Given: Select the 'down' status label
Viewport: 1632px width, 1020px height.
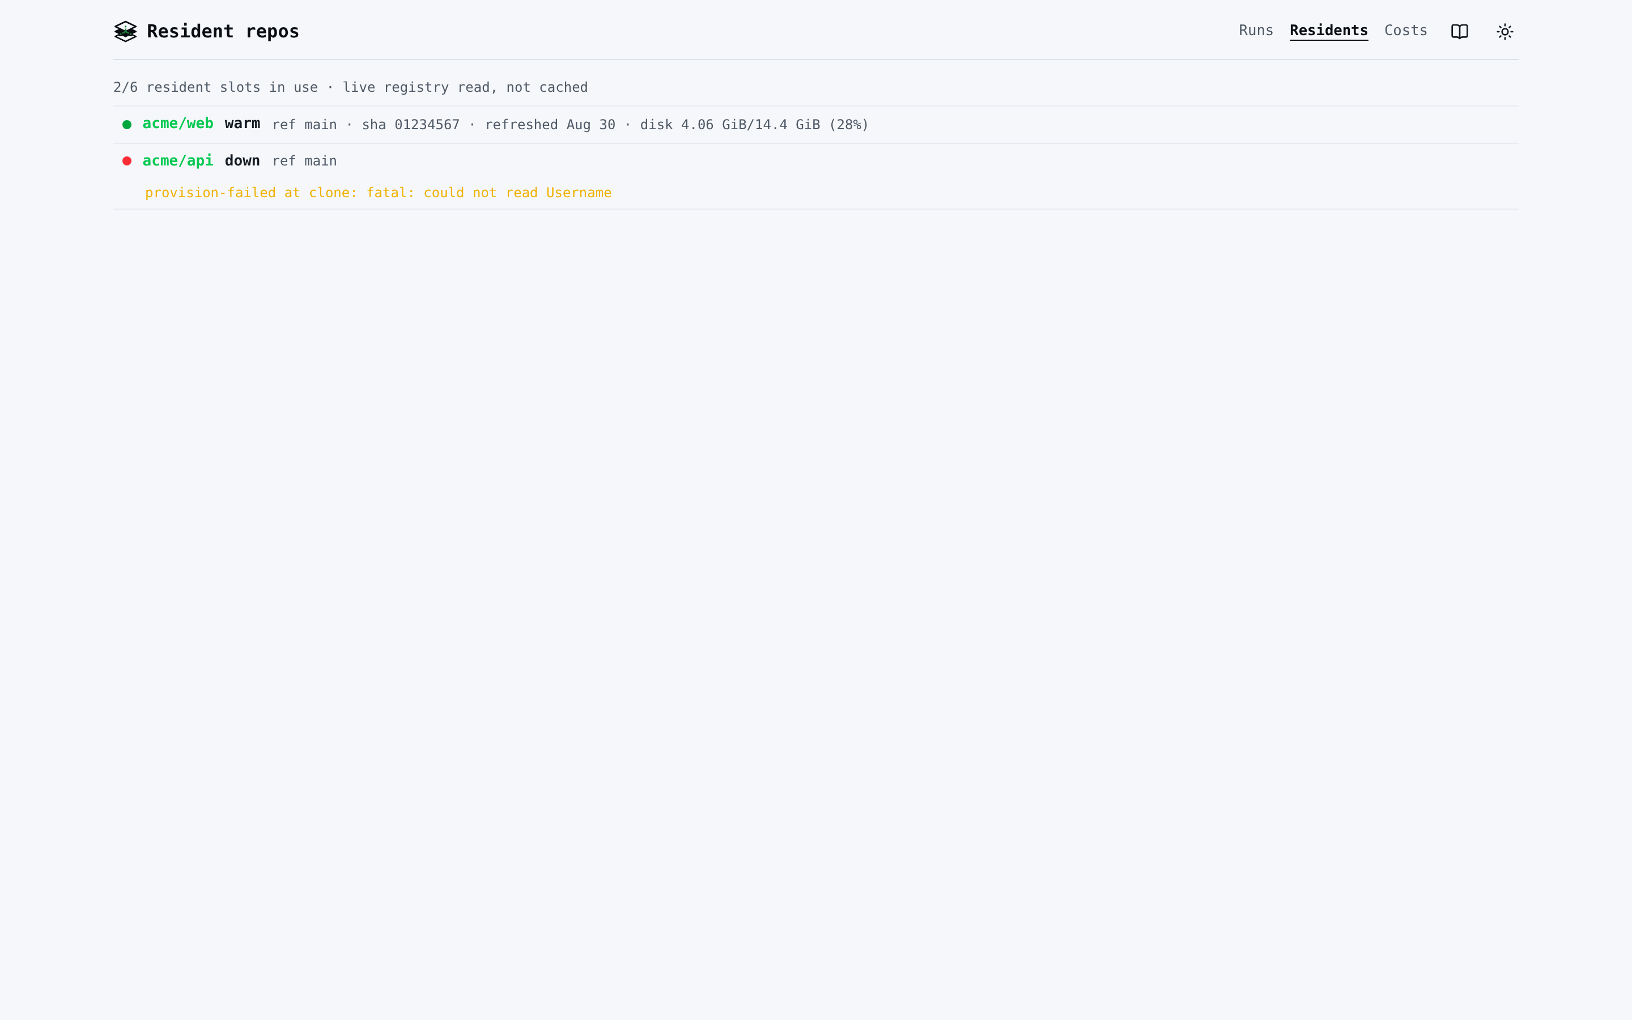Looking at the screenshot, I should pos(242,160).
